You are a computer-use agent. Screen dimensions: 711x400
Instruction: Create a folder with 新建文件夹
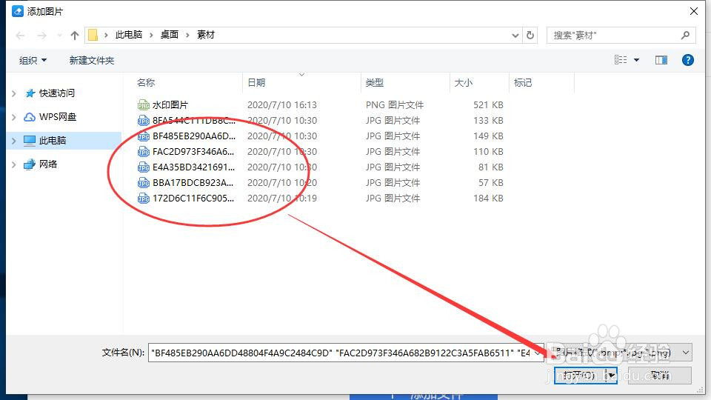click(x=92, y=60)
